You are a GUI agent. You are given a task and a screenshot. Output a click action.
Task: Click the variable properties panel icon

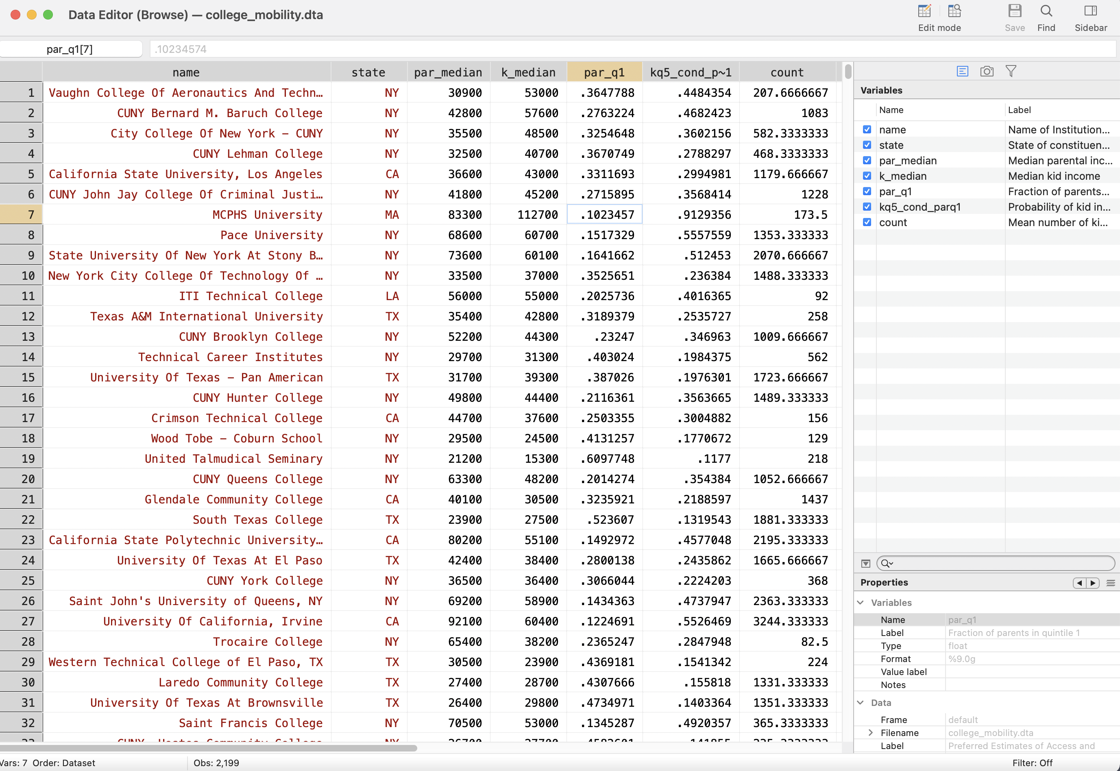pyautogui.click(x=962, y=72)
